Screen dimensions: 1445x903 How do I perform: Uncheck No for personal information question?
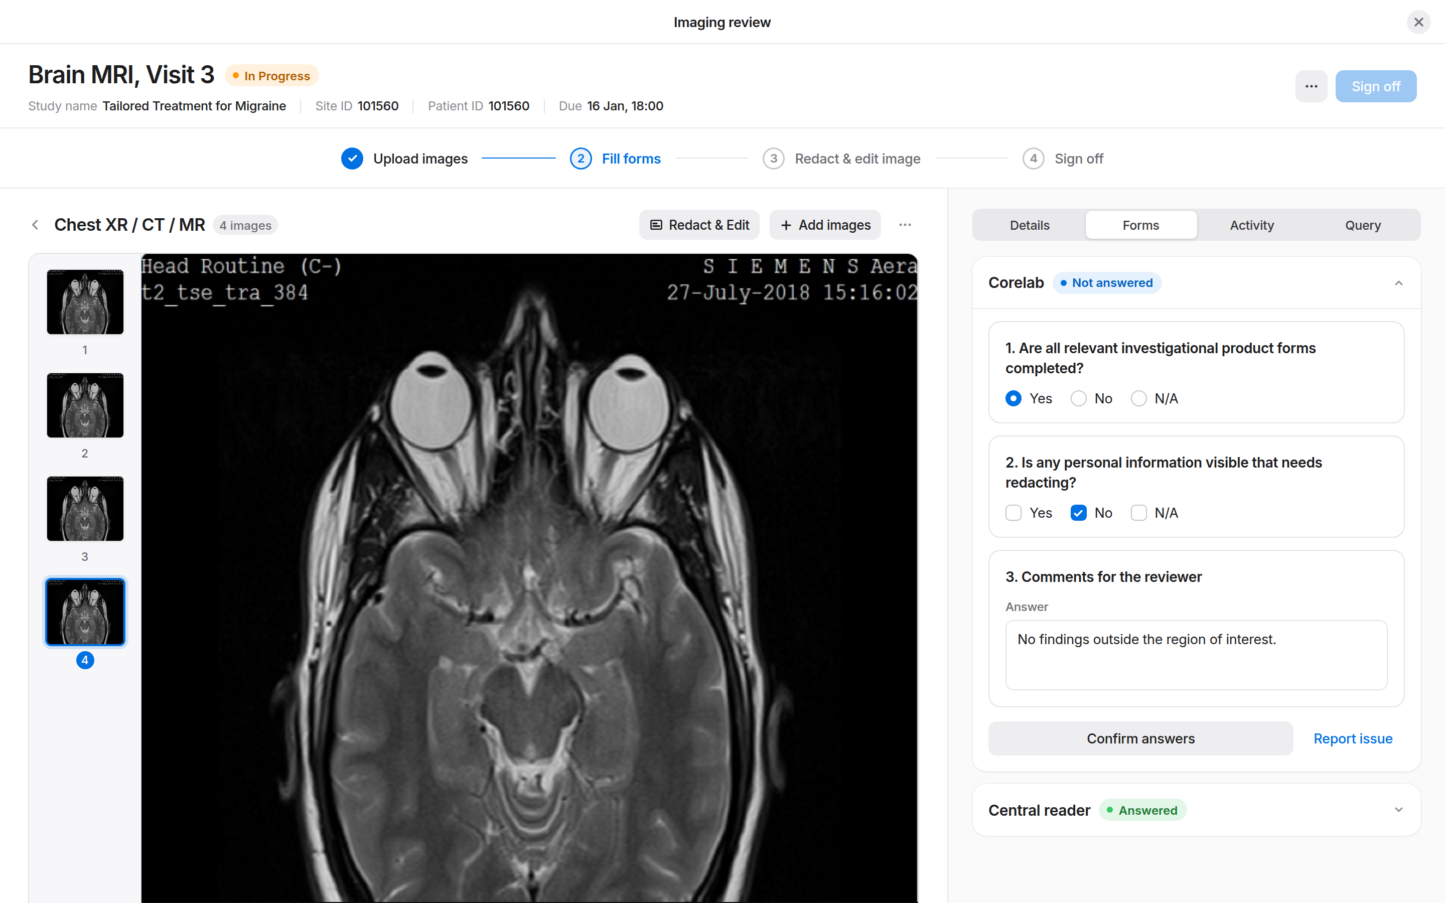[1078, 512]
